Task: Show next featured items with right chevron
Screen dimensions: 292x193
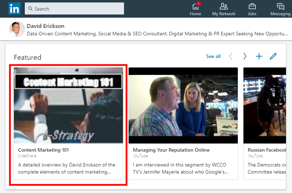Action: tap(245, 56)
